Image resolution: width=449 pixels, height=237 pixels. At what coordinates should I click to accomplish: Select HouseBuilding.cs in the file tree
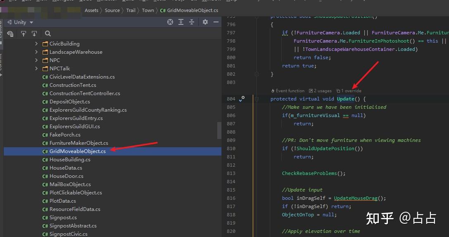(70, 160)
